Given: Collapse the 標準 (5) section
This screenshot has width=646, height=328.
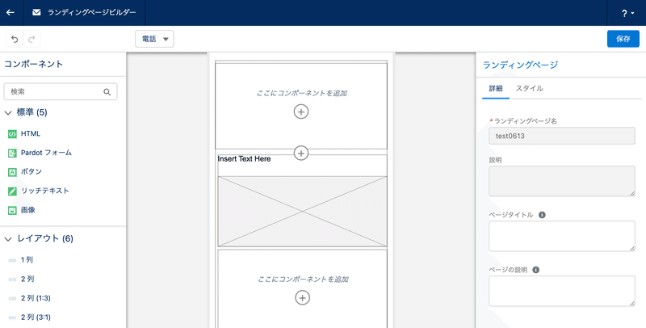Looking at the screenshot, I should click(8, 112).
